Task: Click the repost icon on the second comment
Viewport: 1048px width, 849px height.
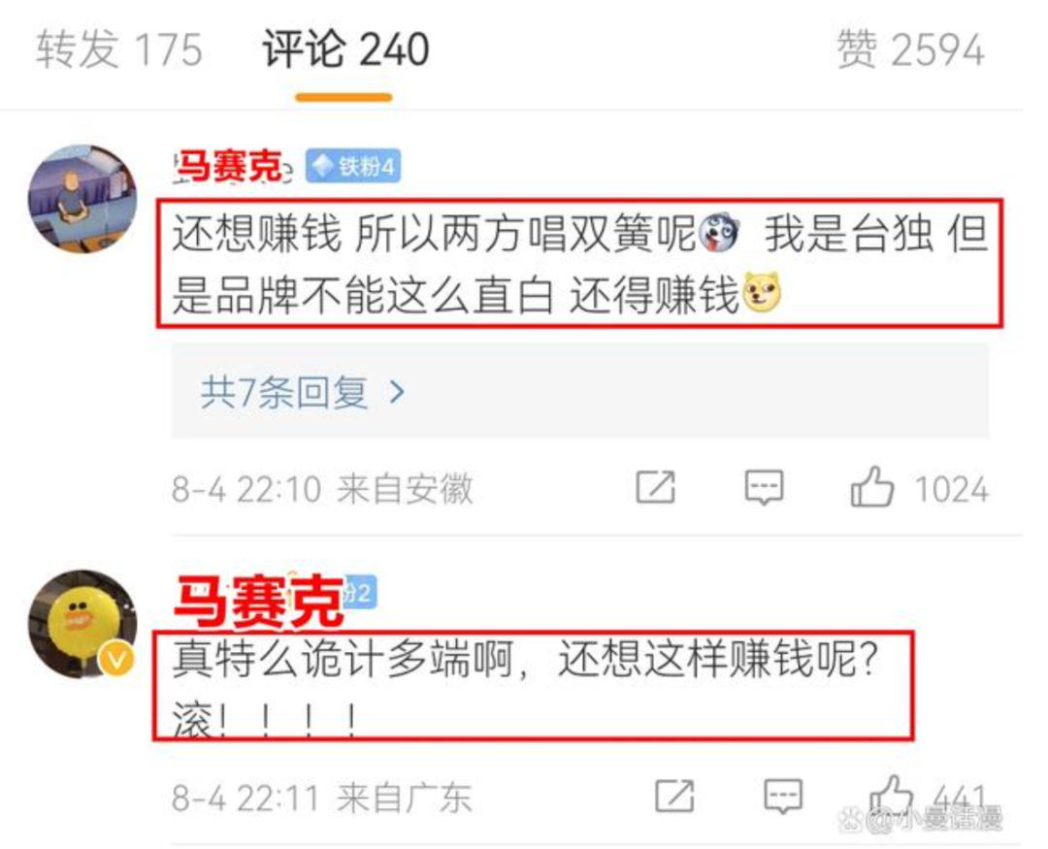Action: coord(673,797)
